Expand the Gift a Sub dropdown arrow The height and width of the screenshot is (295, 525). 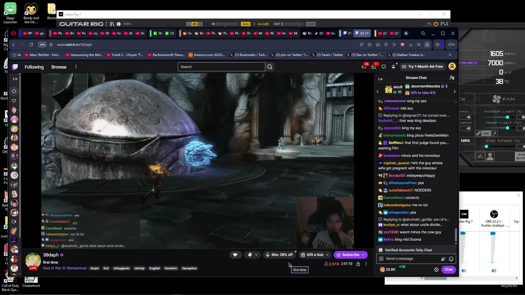[x=327, y=255]
